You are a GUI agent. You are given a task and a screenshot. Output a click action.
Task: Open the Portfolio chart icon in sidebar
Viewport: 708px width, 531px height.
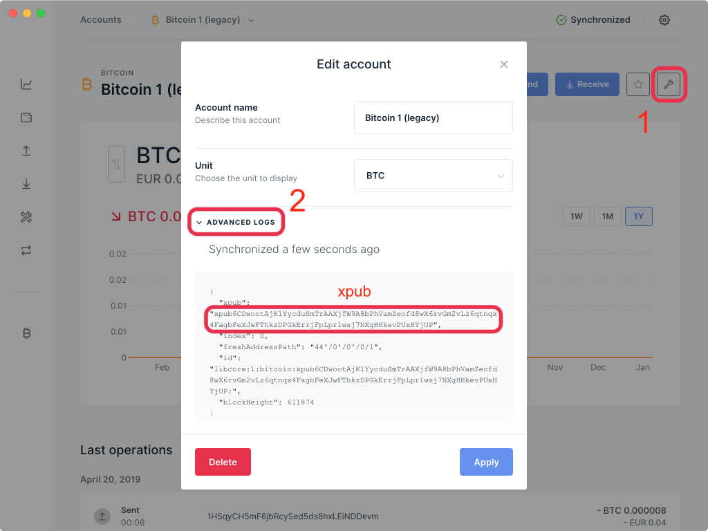26,84
